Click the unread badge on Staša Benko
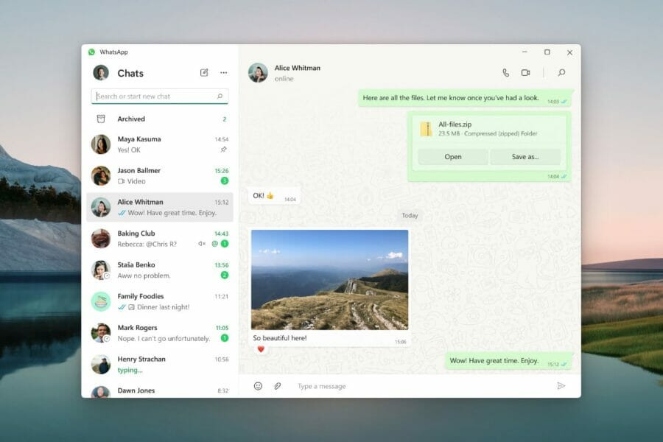The image size is (663, 442). (x=225, y=276)
